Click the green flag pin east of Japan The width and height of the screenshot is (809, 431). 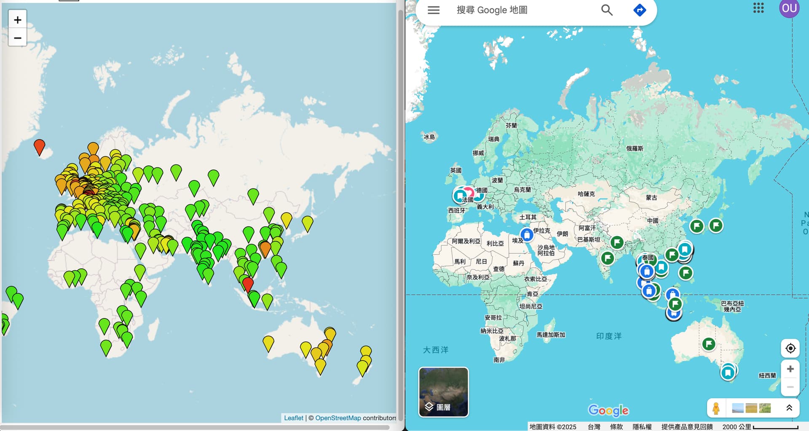pos(716,226)
